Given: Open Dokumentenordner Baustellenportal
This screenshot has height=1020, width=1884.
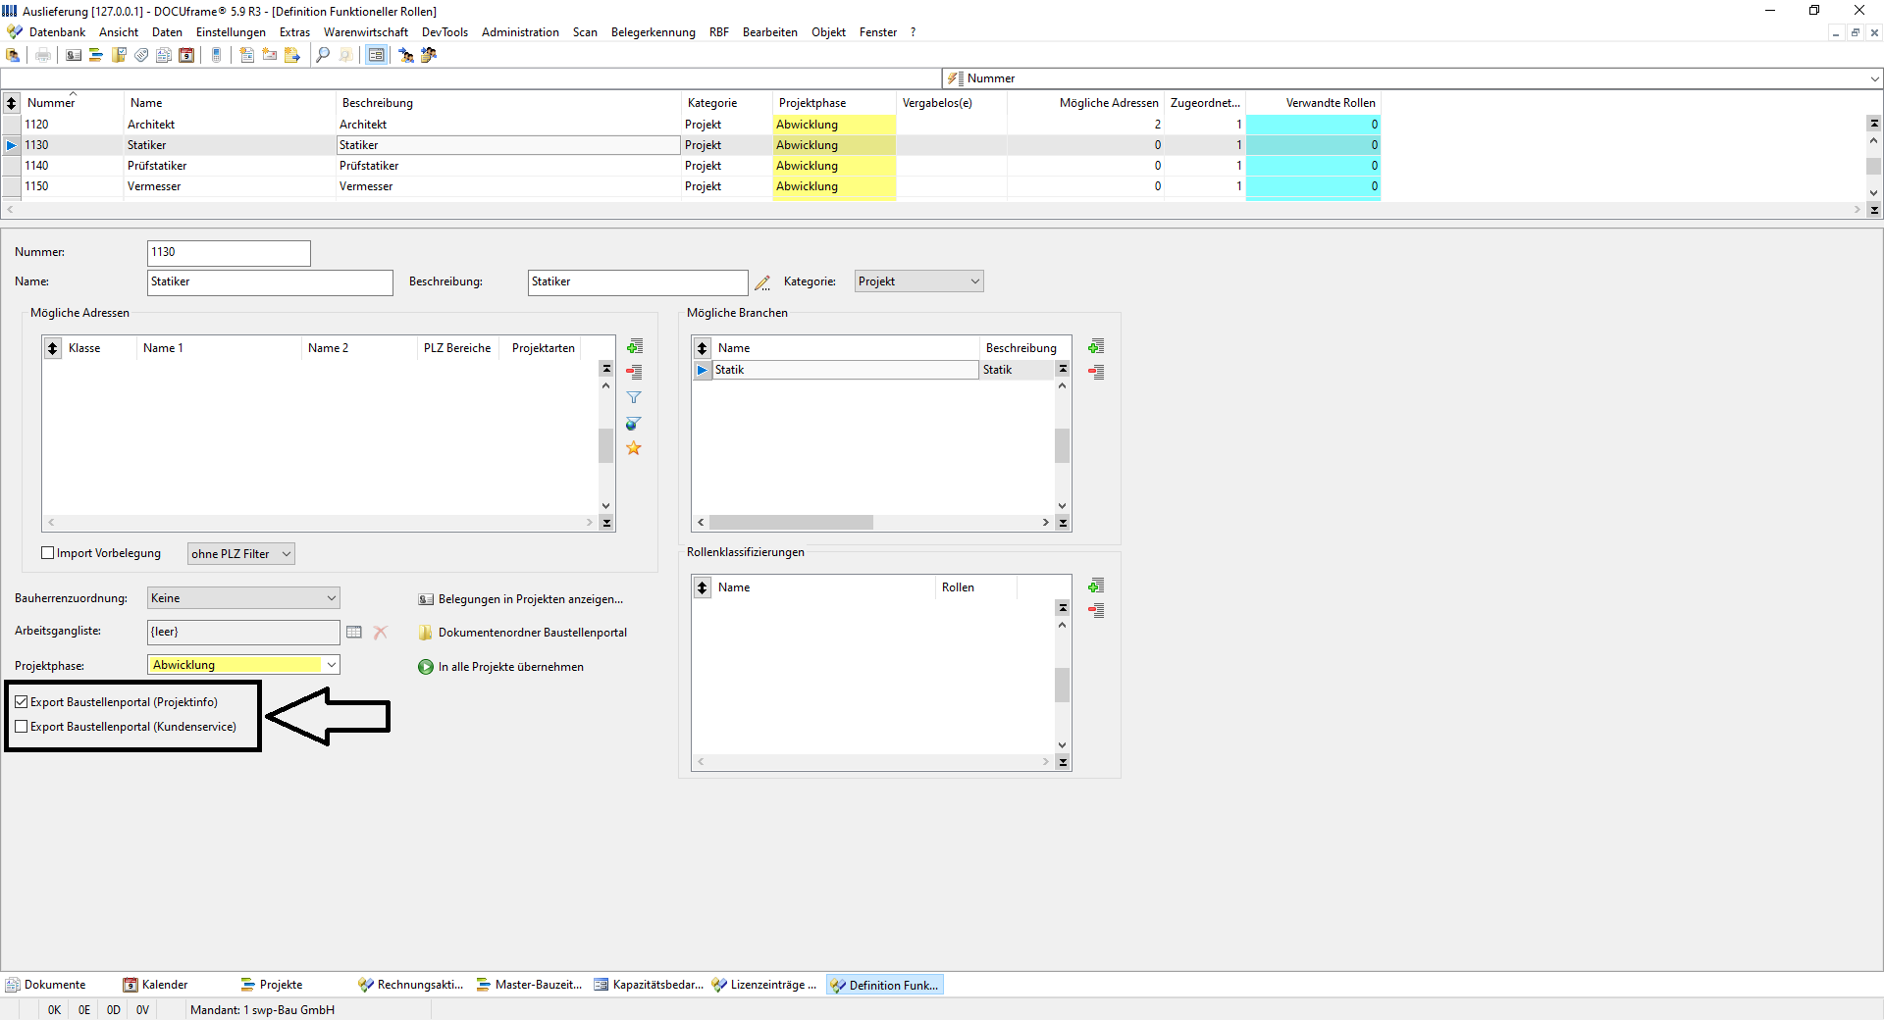Looking at the screenshot, I should pyautogui.click(x=523, y=633).
